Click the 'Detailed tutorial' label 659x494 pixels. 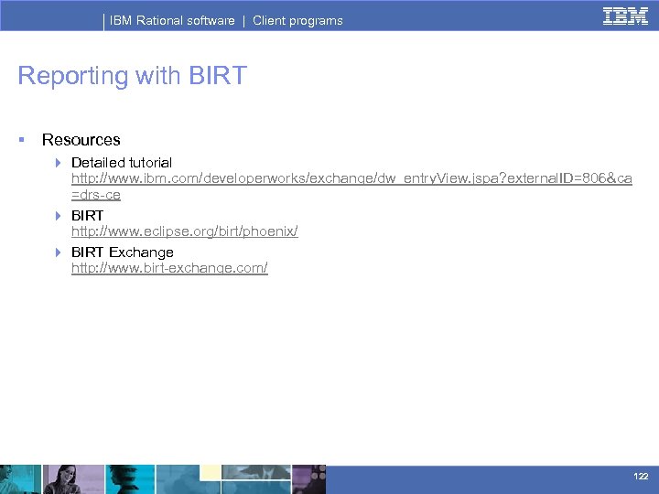(x=122, y=163)
